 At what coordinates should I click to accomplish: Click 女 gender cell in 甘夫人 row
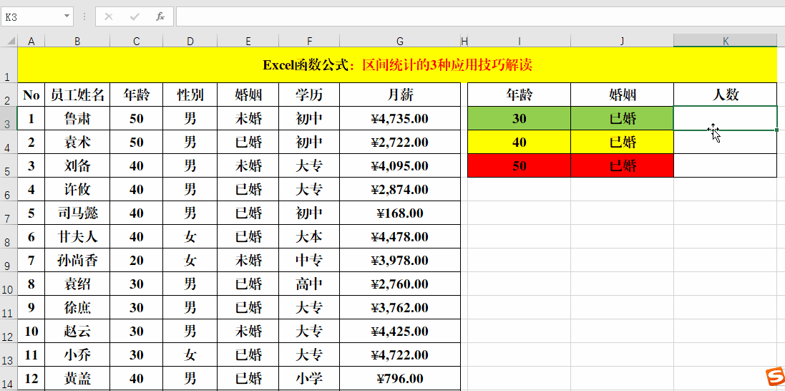tap(190, 236)
